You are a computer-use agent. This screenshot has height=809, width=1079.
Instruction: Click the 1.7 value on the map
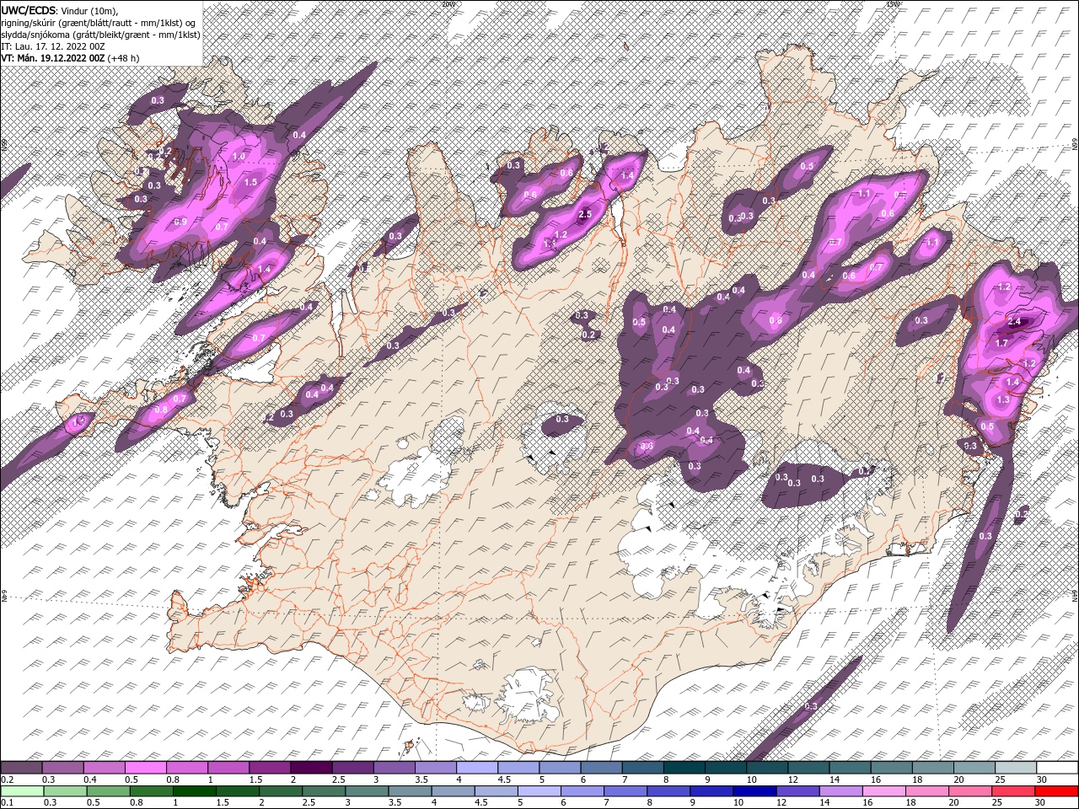(x=1001, y=343)
